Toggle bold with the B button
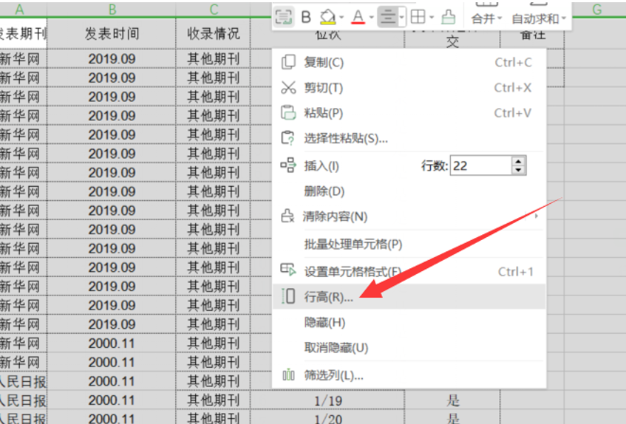The image size is (626, 424). (x=306, y=17)
